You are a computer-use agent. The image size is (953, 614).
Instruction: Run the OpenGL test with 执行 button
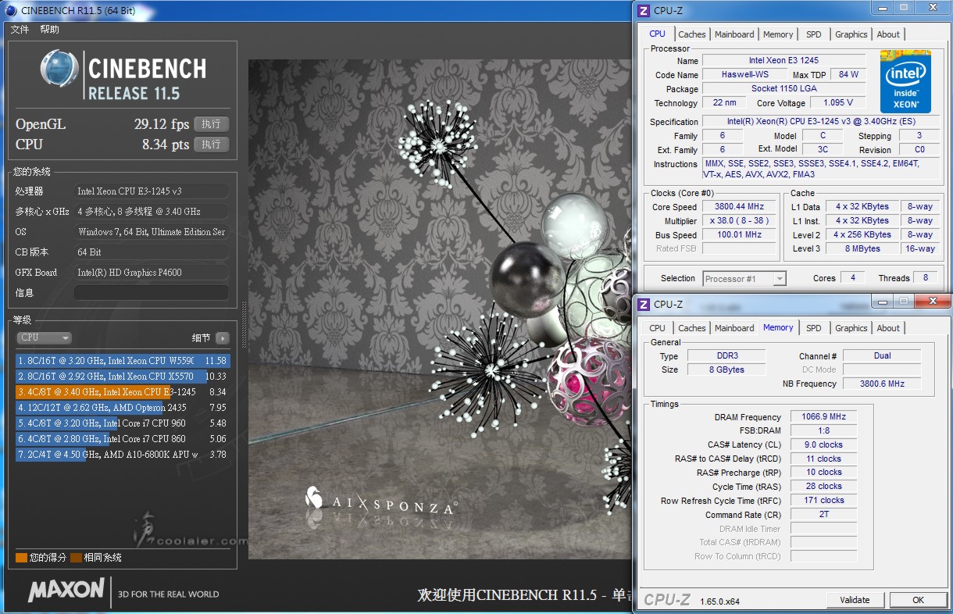pos(211,124)
